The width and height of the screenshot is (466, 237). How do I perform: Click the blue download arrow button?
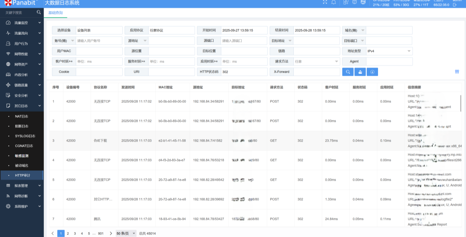click(372, 72)
